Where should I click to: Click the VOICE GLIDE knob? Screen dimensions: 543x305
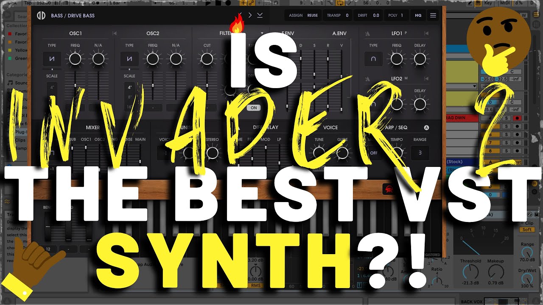342,153
